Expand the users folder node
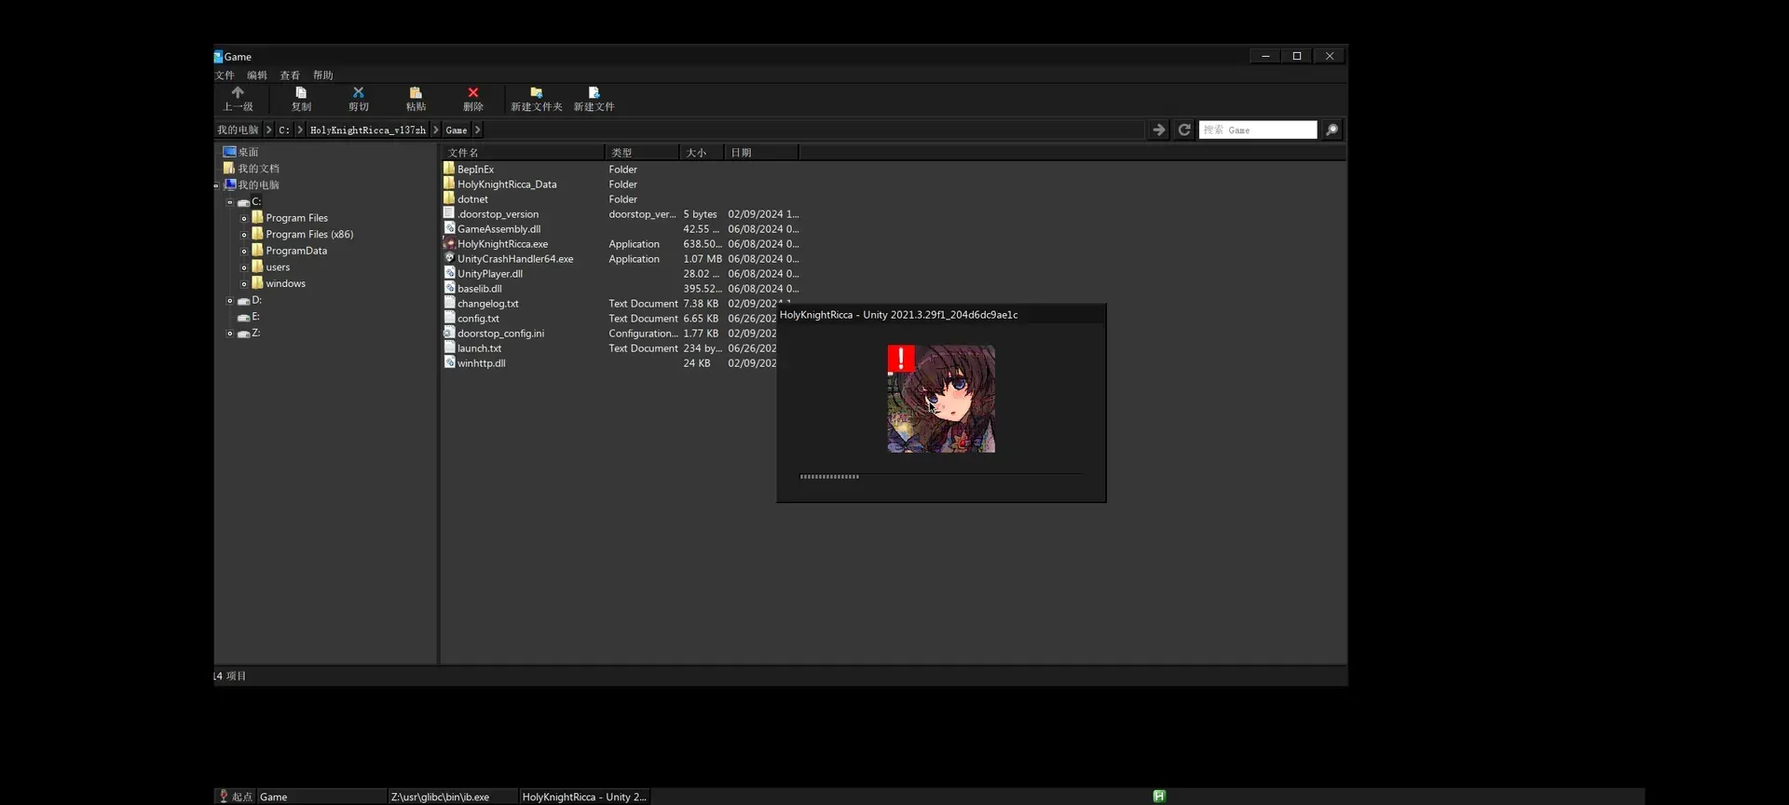This screenshot has height=805, width=1789. [x=244, y=267]
